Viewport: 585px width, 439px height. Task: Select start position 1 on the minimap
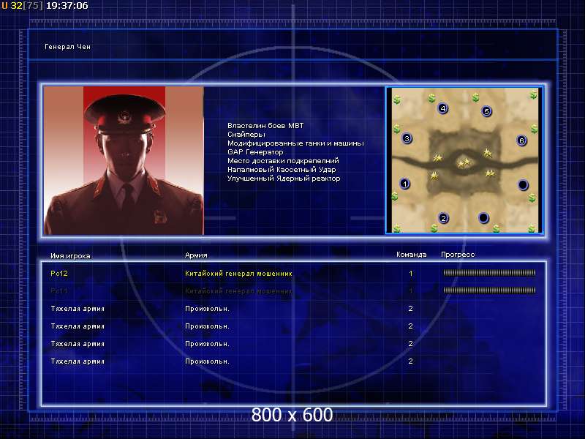pos(405,184)
